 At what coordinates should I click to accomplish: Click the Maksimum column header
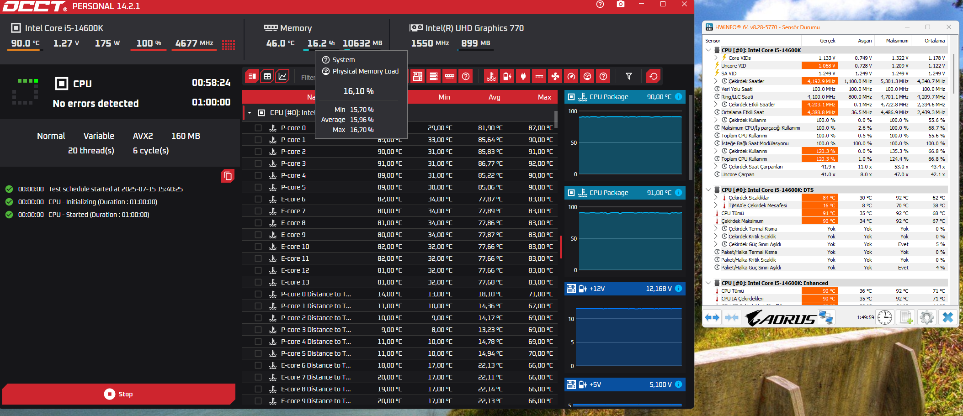[x=897, y=41]
